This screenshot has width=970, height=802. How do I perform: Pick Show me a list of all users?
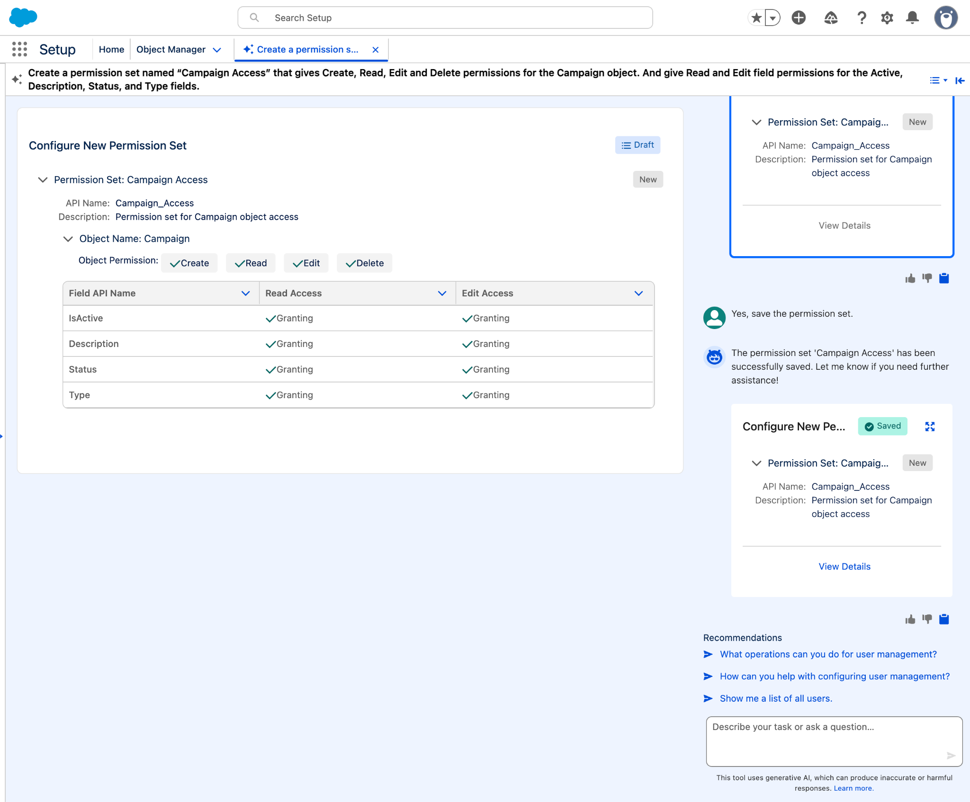click(776, 699)
